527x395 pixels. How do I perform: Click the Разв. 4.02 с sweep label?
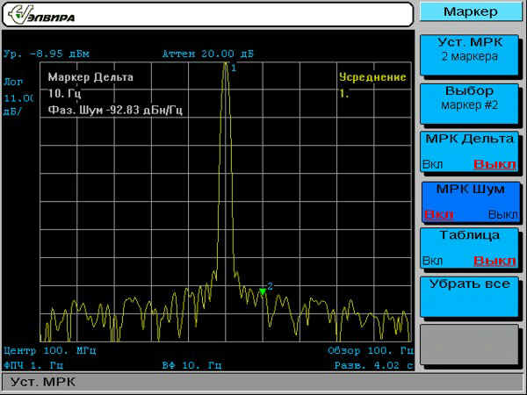click(374, 365)
